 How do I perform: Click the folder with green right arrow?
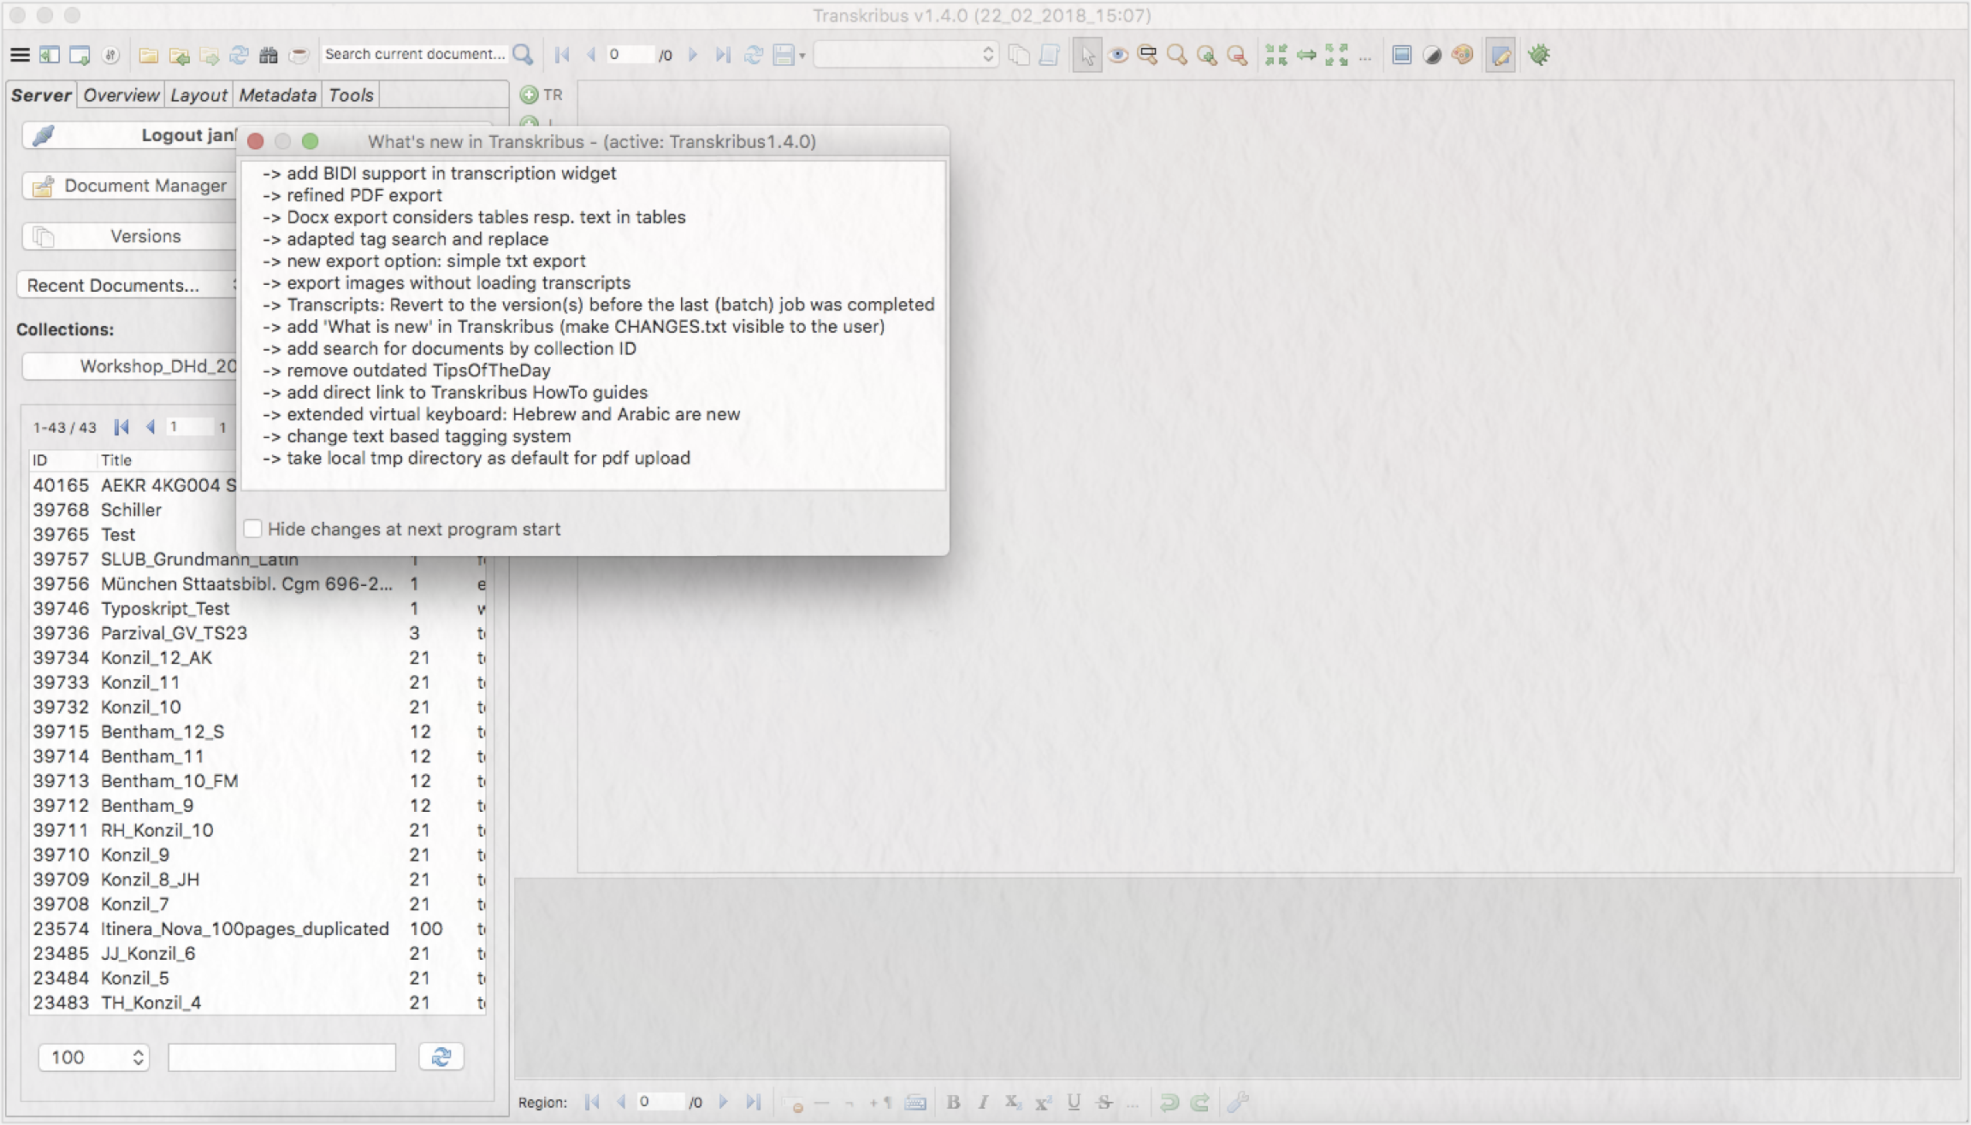tap(209, 55)
